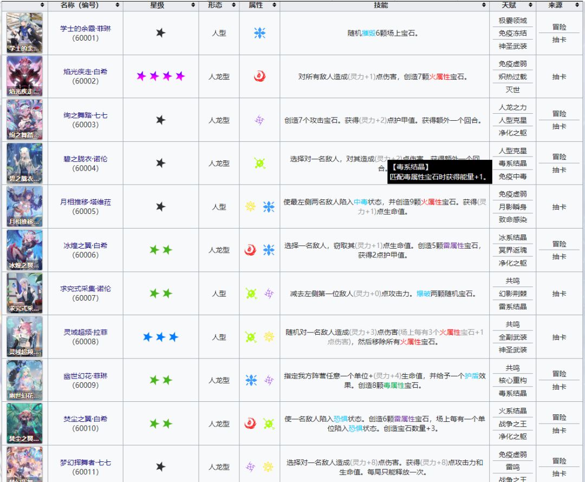Click 抽卡 source for 焰光疾走·白希
The width and height of the screenshot is (585, 482).
[x=559, y=77]
